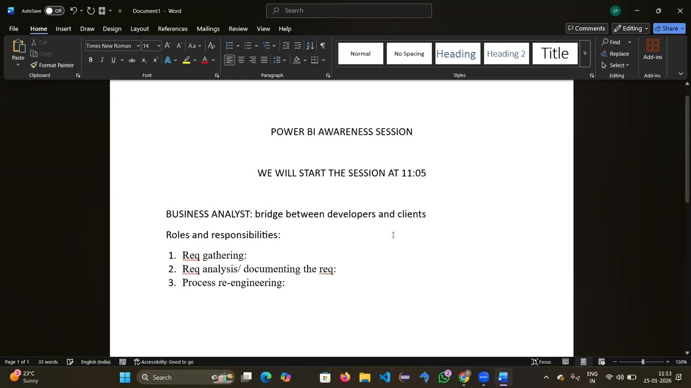Click the Replace button
Screen dimensions: 691x388
tap(615, 54)
